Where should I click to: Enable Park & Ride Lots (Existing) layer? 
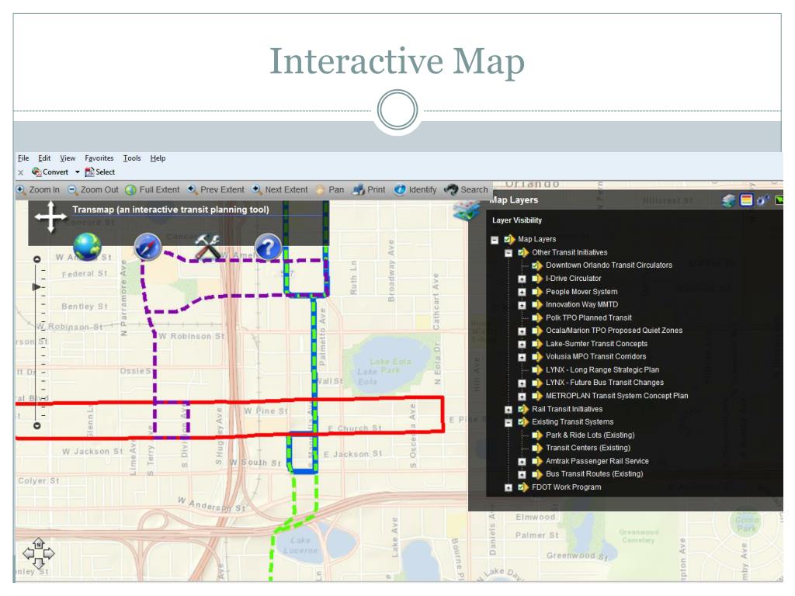coord(536,435)
